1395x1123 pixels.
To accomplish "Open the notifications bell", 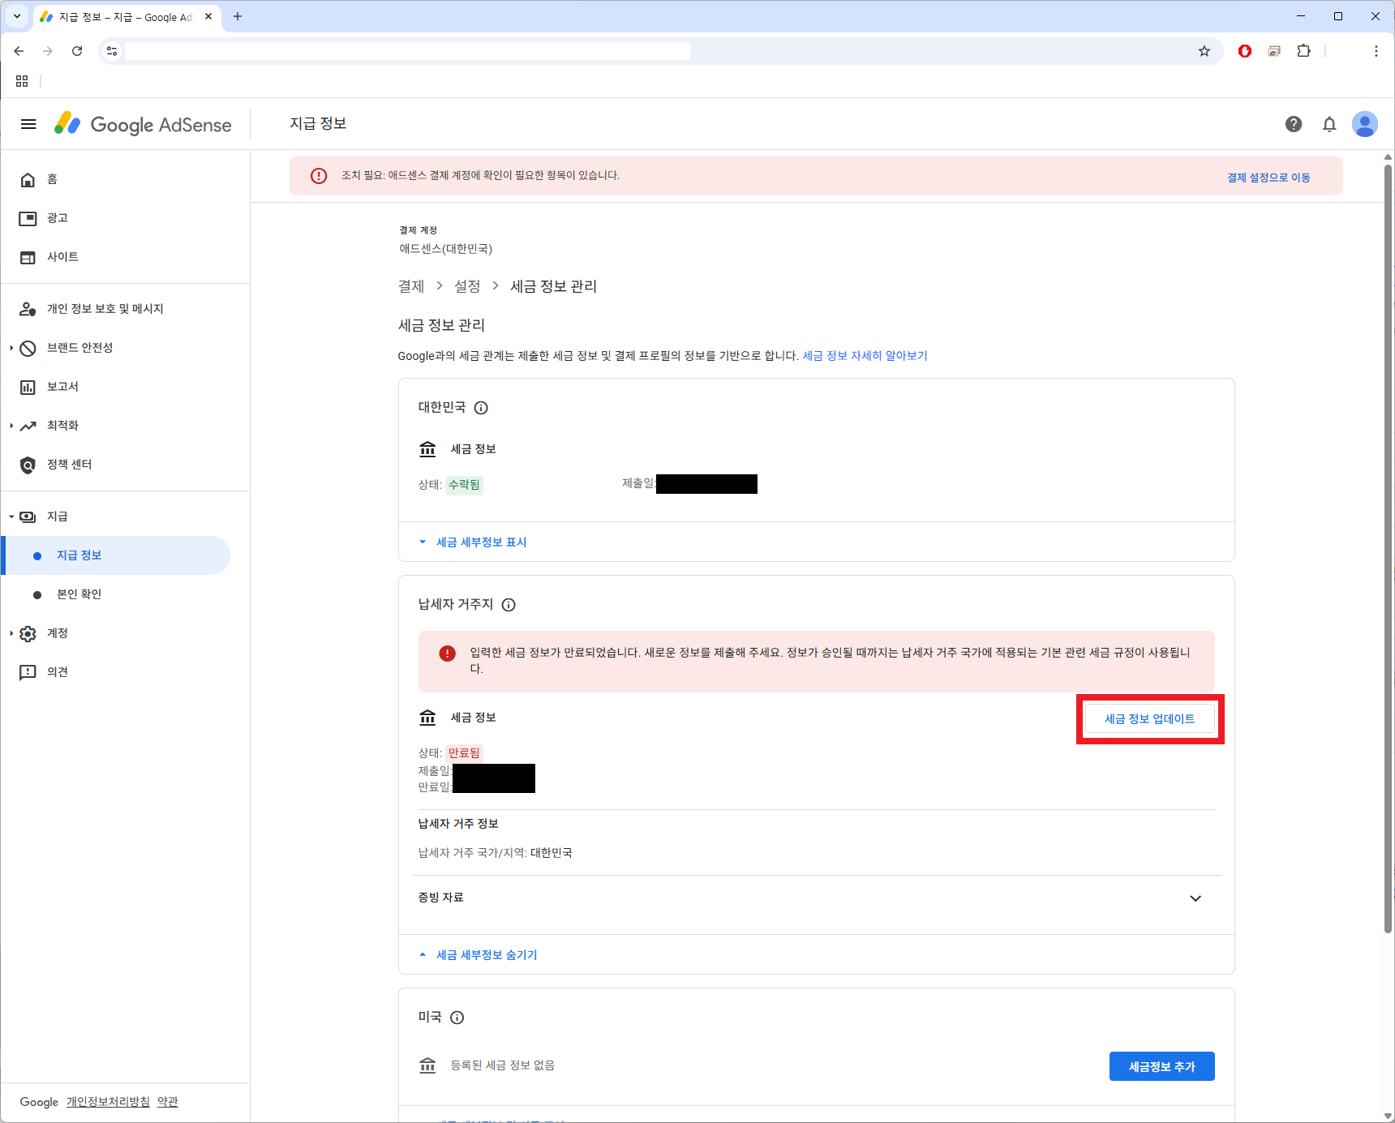I will tap(1329, 124).
